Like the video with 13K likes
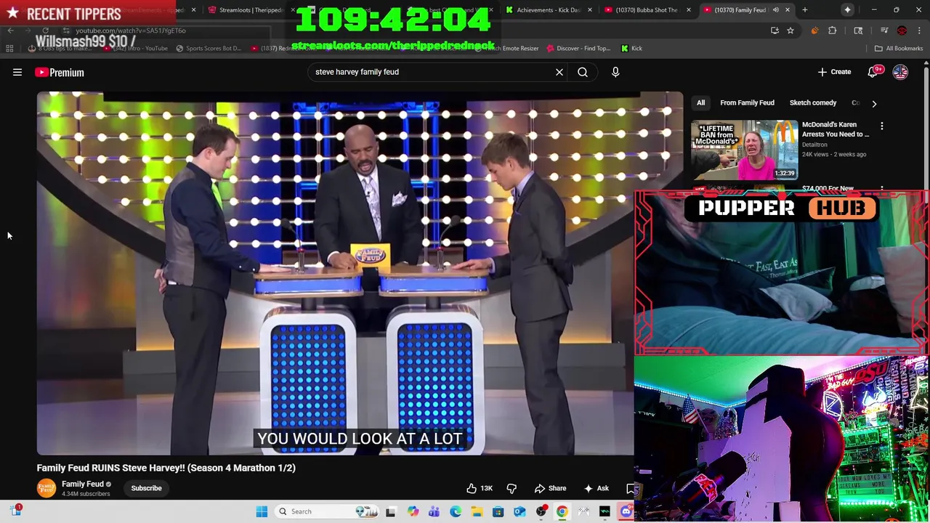Image resolution: width=930 pixels, height=523 pixels. 480,488
